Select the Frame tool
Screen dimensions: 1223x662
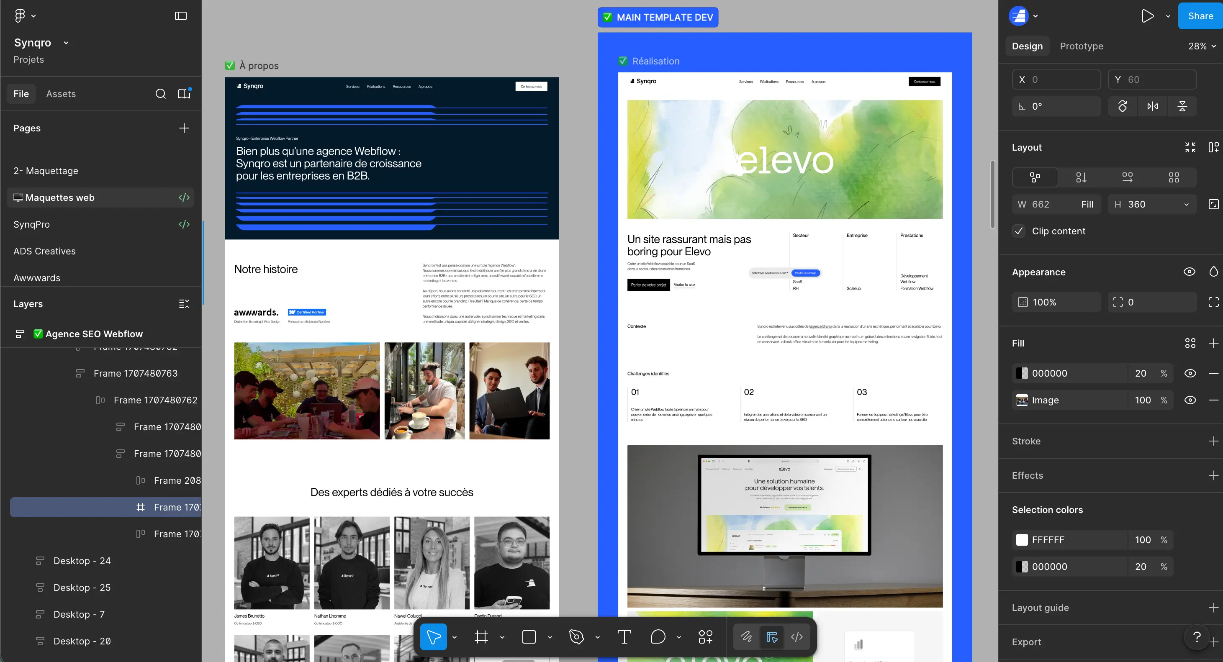481,637
